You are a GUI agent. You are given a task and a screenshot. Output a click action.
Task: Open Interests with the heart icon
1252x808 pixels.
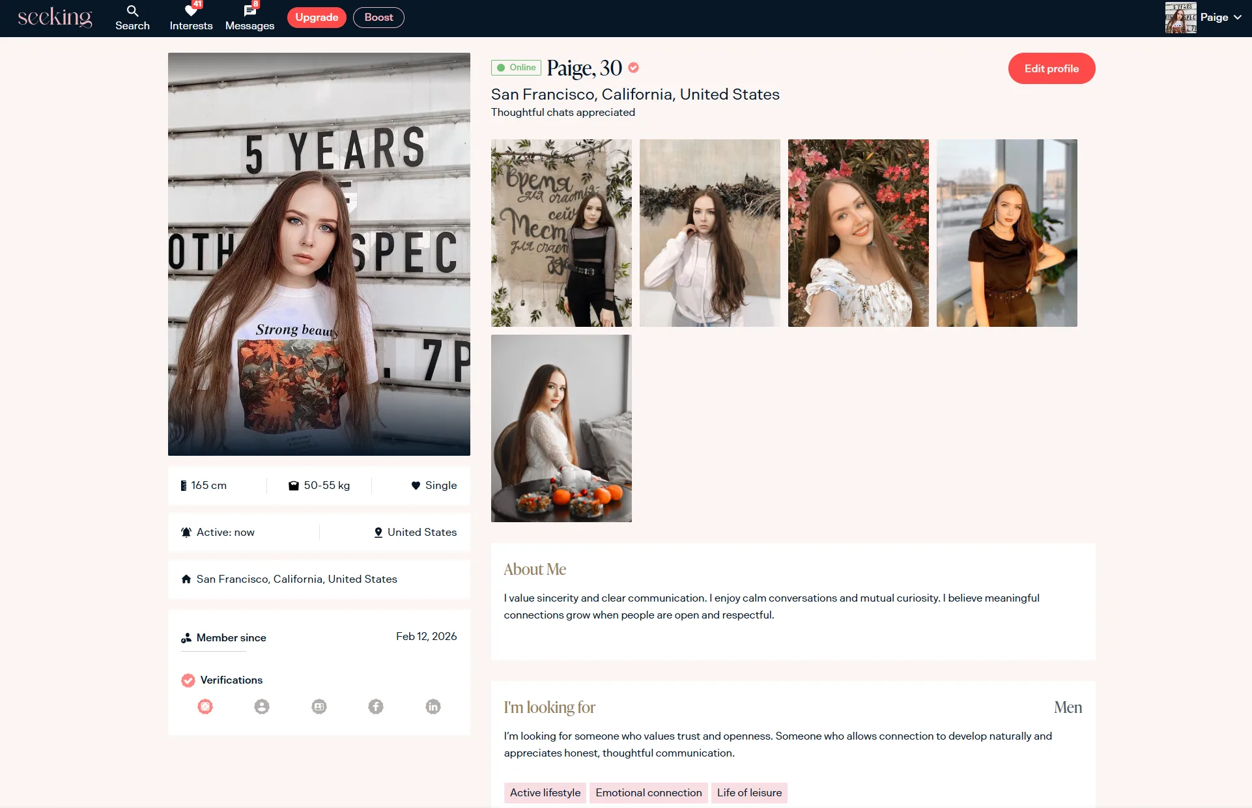pyautogui.click(x=191, y=11)
